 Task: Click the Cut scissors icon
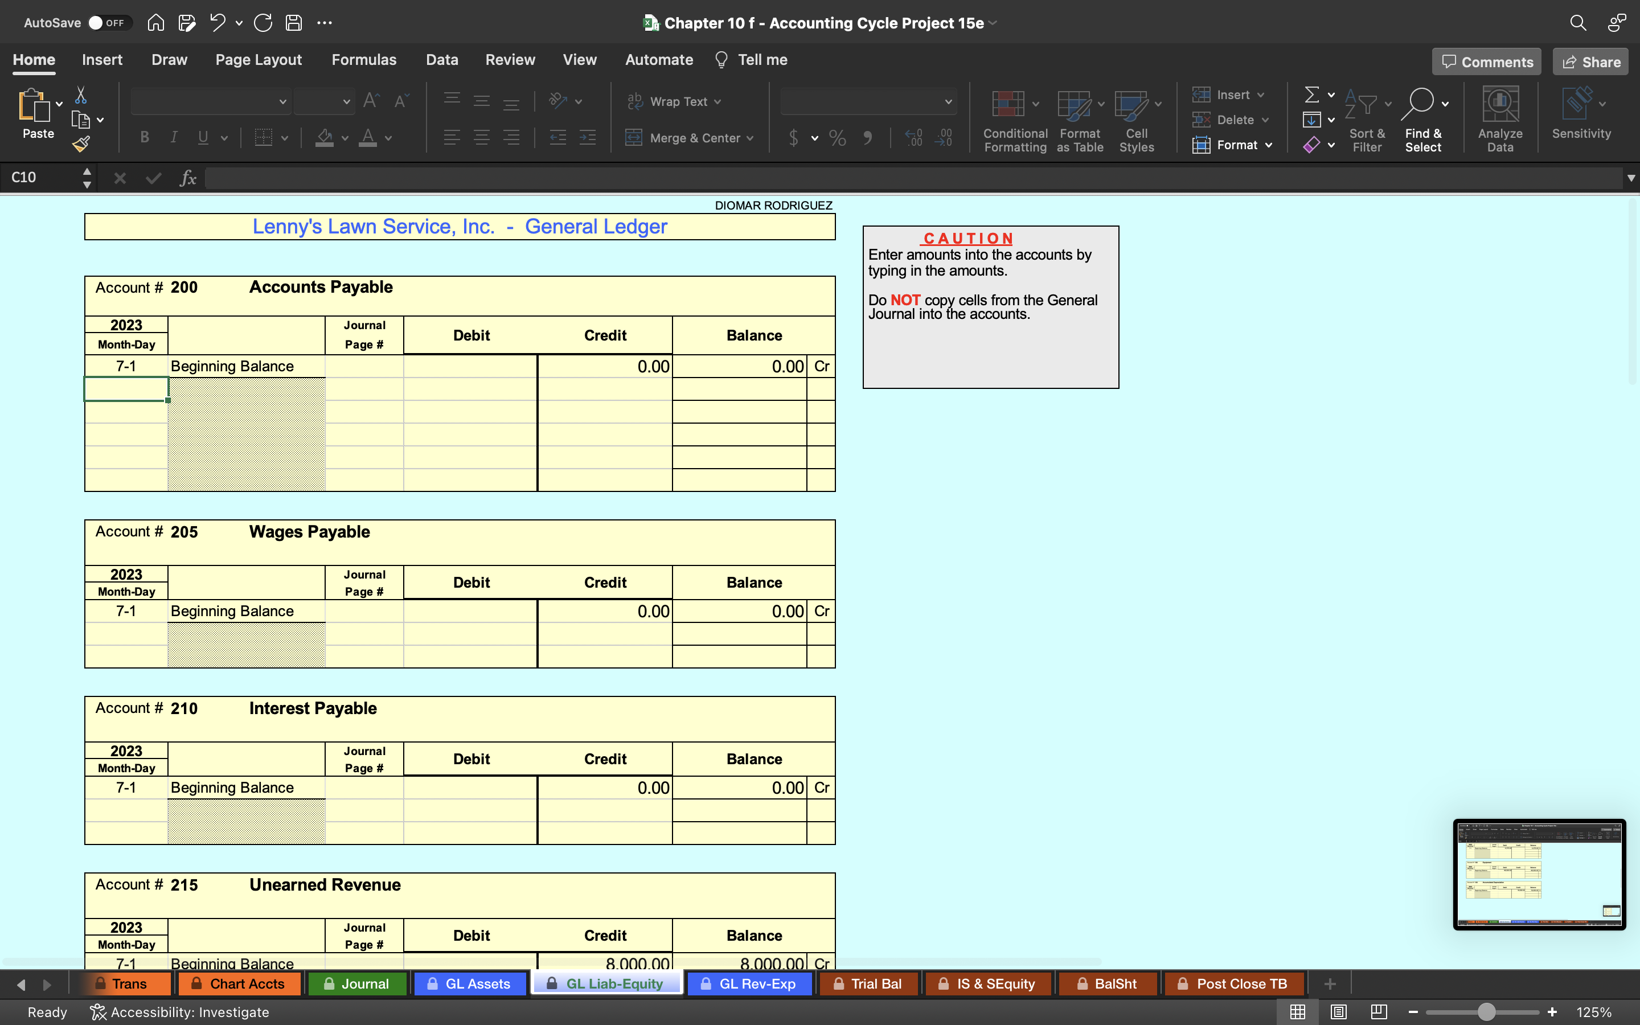coord(81,94)
